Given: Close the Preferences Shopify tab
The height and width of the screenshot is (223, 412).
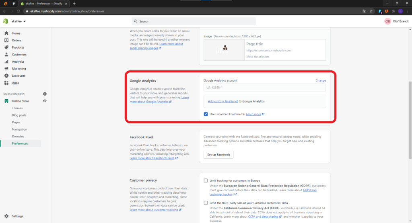Looking at the screenshot, I should tap(66, 4).
